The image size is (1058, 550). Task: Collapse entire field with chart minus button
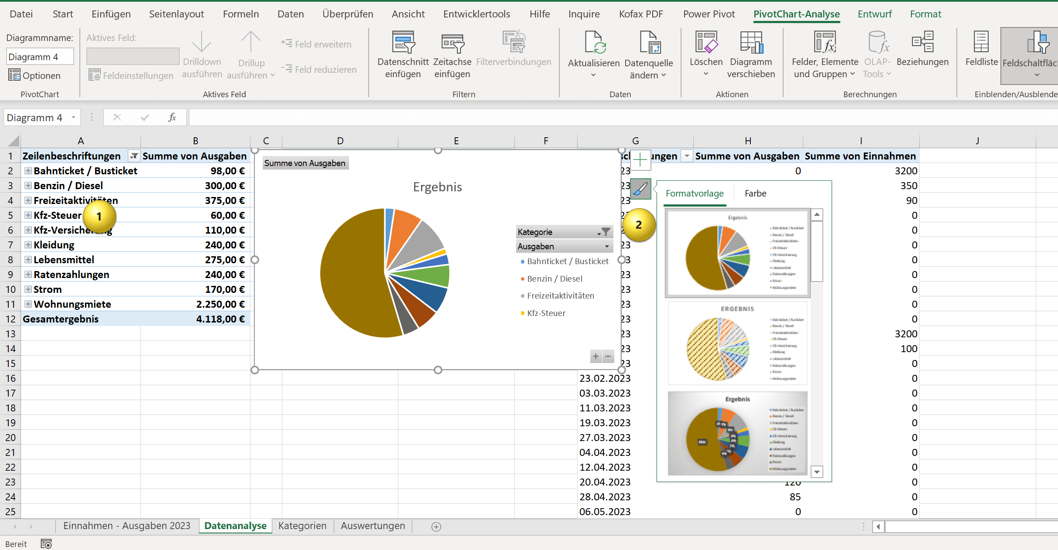pos(608,356)
